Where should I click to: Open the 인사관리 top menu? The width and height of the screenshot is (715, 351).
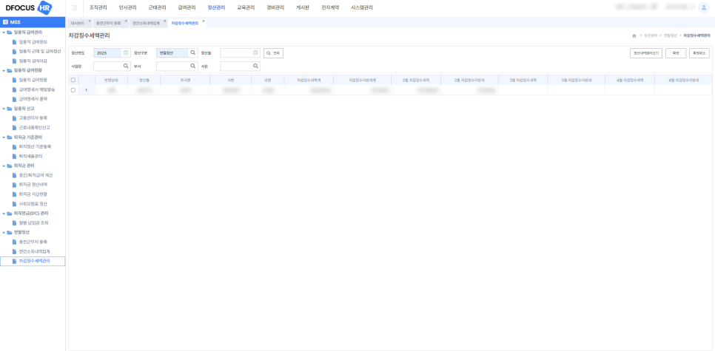(127, 7)
